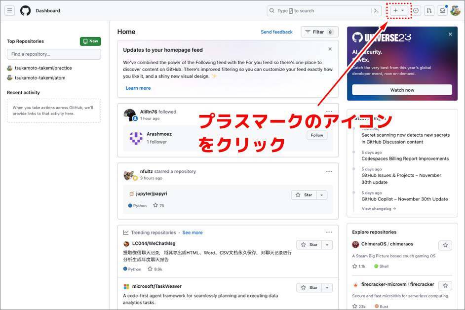Click the firecracker flame avatar icon
465x310 pixels.
click(x=355, y=285)
